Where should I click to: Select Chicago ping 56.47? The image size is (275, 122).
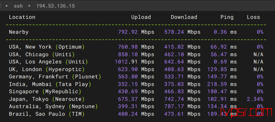coord(219,55)
